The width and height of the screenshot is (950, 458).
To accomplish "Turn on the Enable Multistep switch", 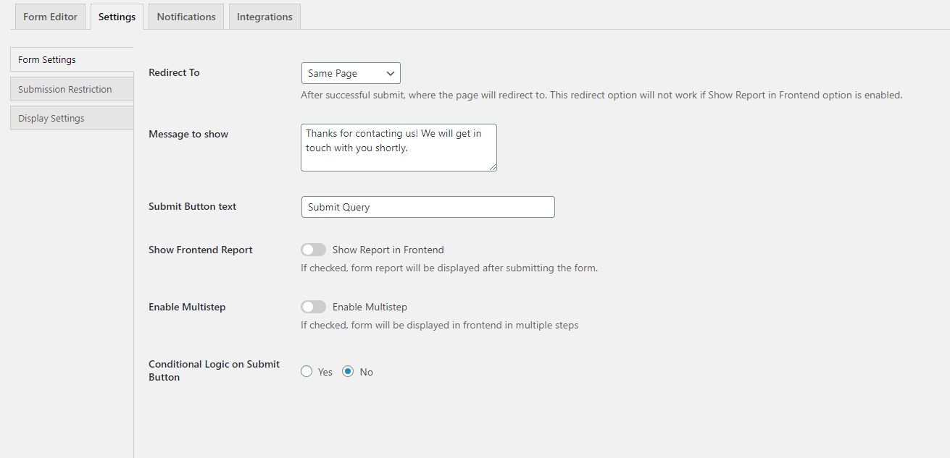I will pyautogui.click(x=313, y=306).
